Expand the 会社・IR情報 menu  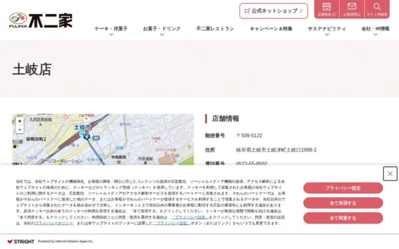point(375,31)
